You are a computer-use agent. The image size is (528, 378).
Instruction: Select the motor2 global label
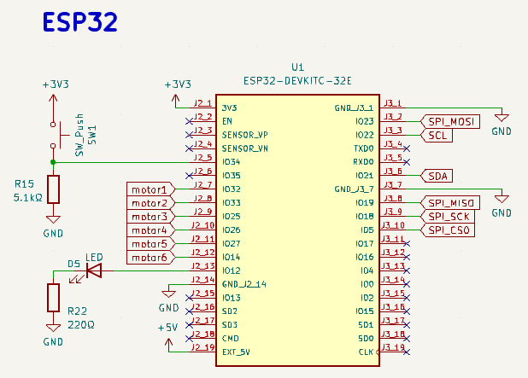[x=151, y=203]
